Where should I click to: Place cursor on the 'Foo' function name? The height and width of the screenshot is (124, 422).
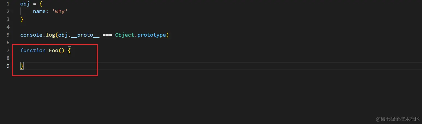(53, 51)
